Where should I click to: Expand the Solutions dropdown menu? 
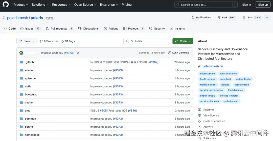[40, 5]
